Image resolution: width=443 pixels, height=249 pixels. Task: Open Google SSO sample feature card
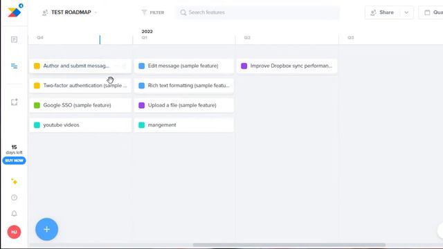pyautogui.click(x=80, y=105)
